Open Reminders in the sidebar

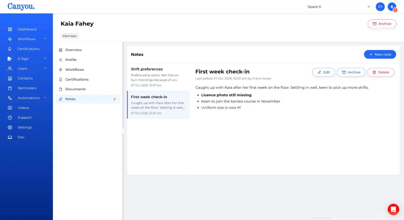(26, 88)
